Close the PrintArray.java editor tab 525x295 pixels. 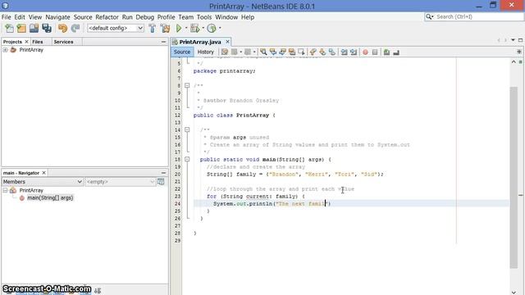(227, 42)
